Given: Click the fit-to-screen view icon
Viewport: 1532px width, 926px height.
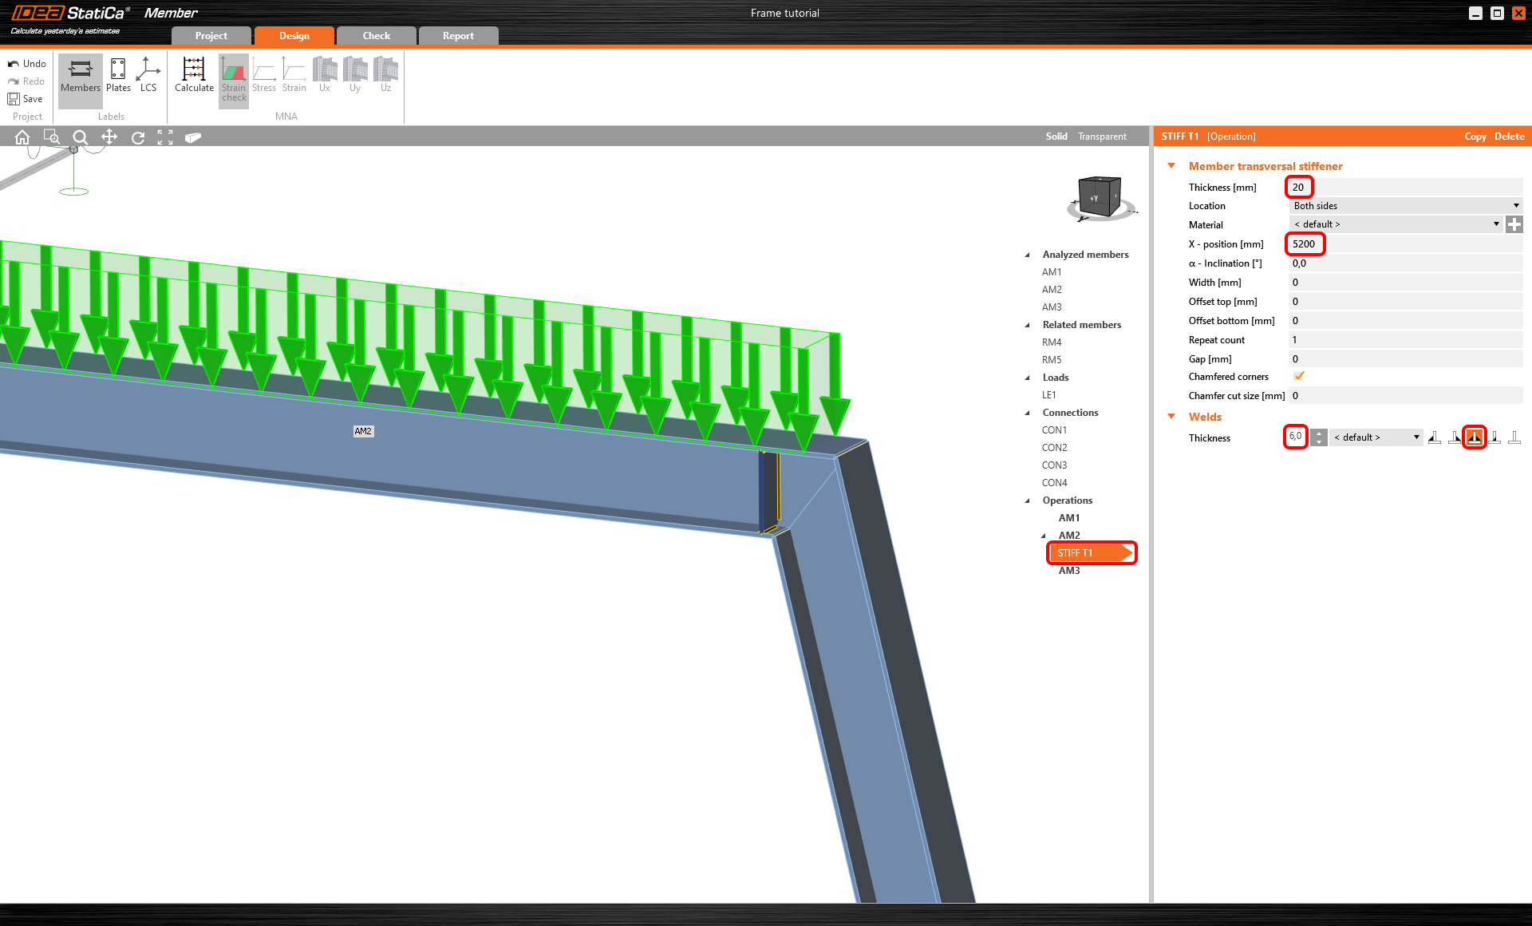Looking at the screenshot, I should click(165, 137).
